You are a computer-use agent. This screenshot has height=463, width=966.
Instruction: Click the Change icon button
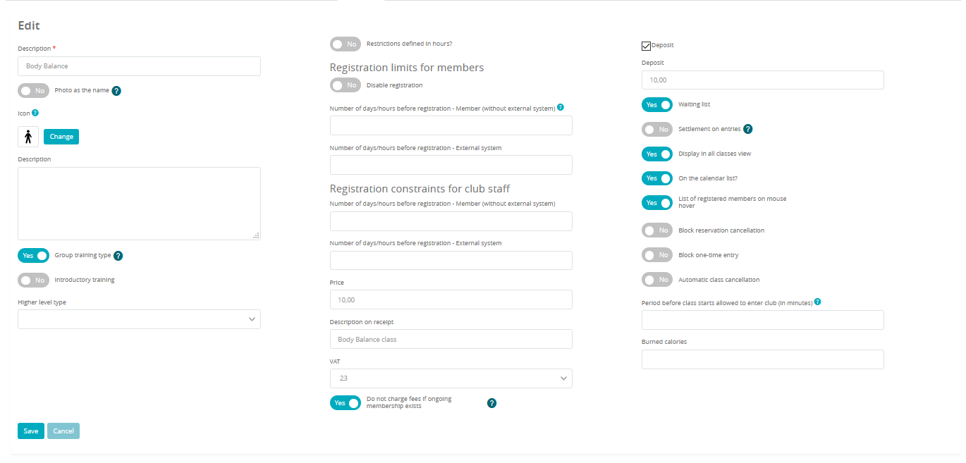pyautogui.click(x=61, y=137)
